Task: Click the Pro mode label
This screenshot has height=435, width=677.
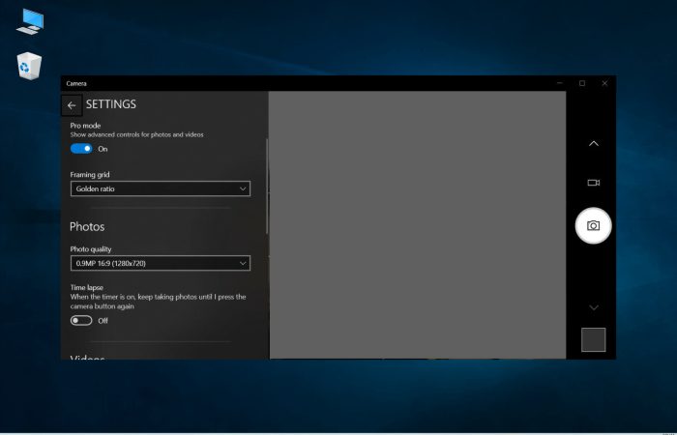Action: [x=85, y=126]
